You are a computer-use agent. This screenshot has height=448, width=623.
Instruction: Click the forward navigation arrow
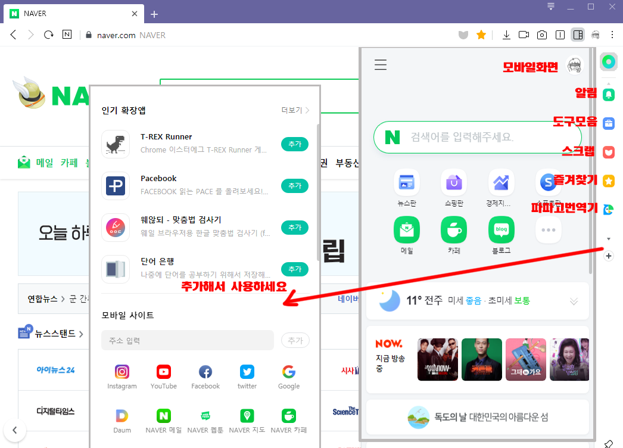coord(30,35)
